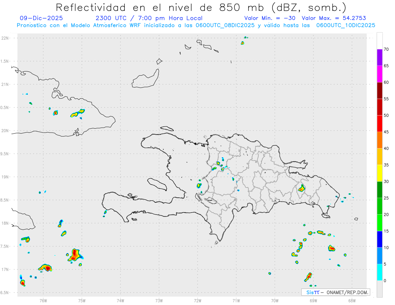Select the dark blue 10-15 dBZ band
Screen dimensions: 395x305
(380, 239)
